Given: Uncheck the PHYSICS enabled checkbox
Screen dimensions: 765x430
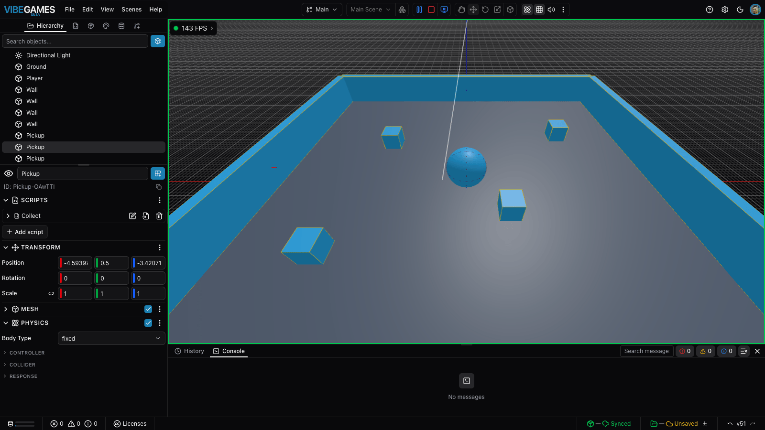Looking at the screenshot, I should click(148, 323).
